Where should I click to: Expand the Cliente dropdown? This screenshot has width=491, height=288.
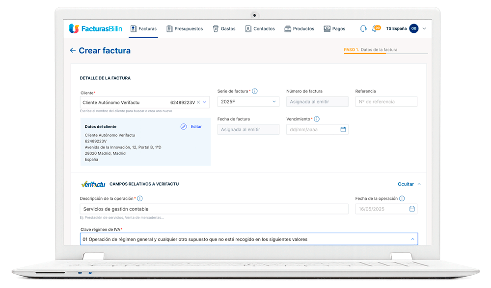coord(205,102)
